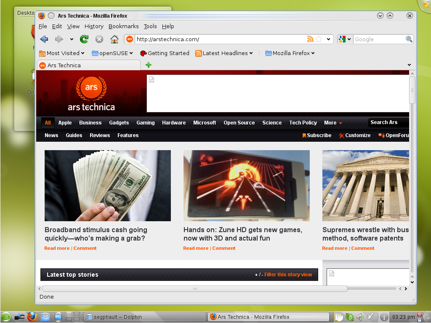The image size is (431, 323).
Task: Click Comment under the Zune HD story
Action: tap(224, 248)
